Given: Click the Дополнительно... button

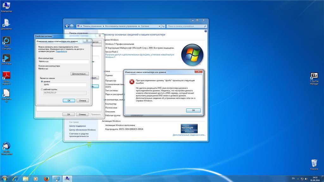Looking at the screenshot, I should point(79,74).
